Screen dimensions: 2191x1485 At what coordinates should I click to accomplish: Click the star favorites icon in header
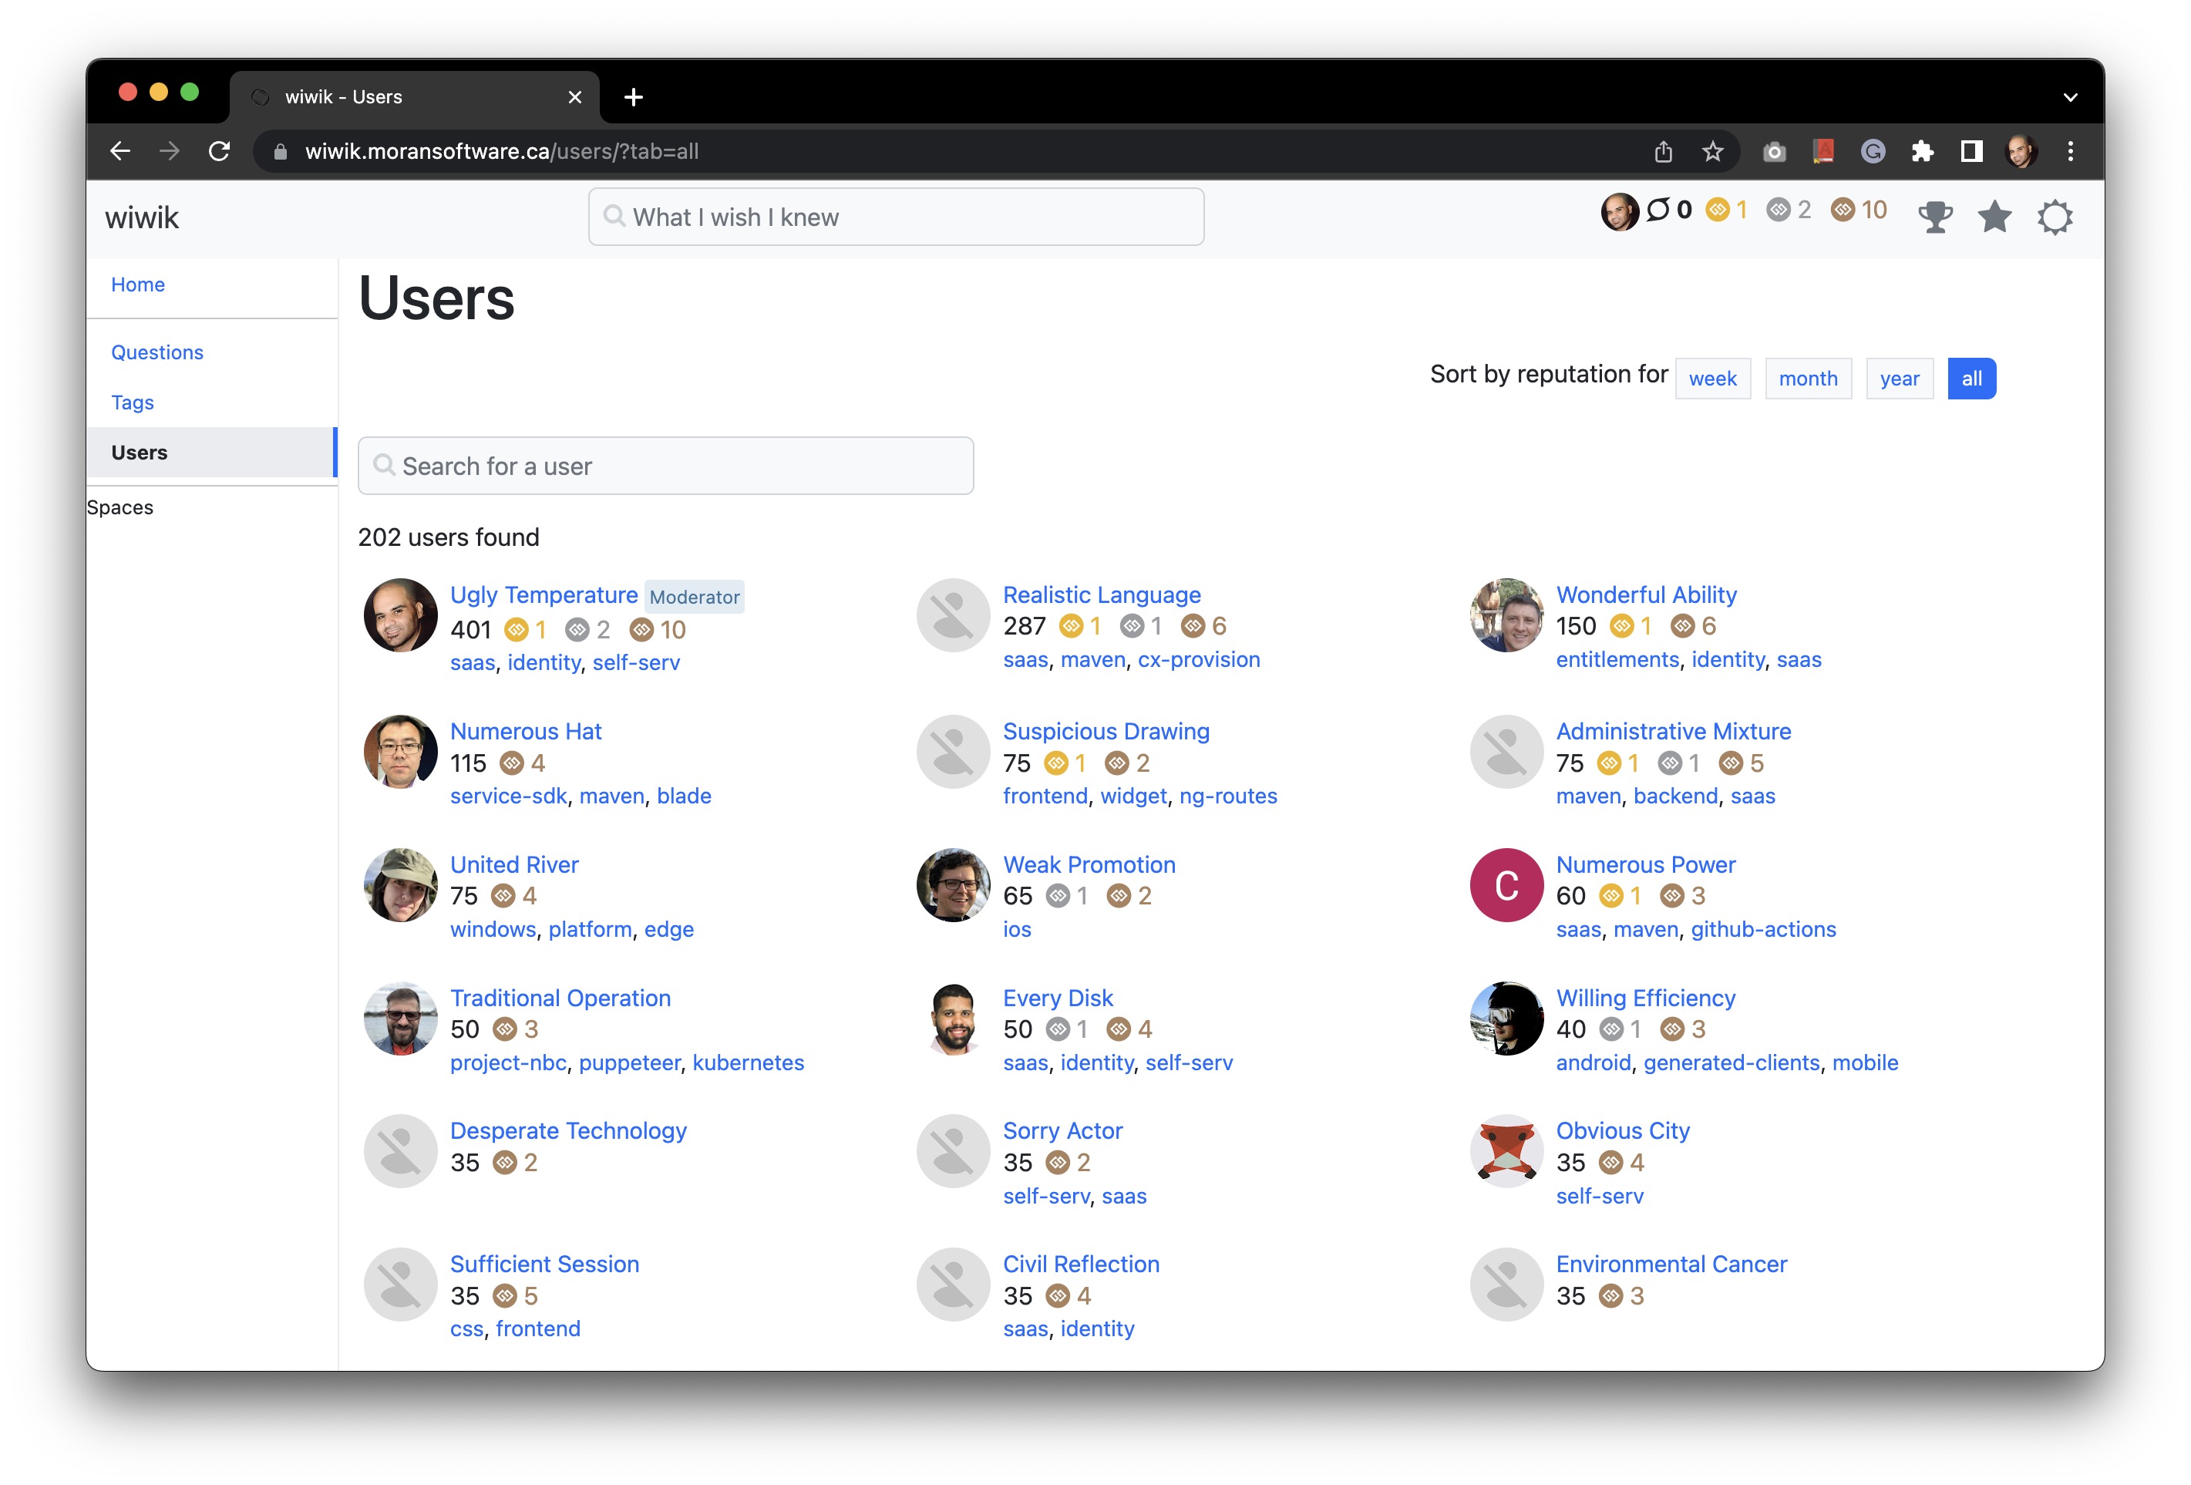pyautogui.click(x=1995, y=217)
